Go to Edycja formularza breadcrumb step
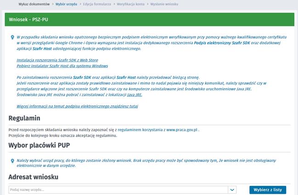 97,4
